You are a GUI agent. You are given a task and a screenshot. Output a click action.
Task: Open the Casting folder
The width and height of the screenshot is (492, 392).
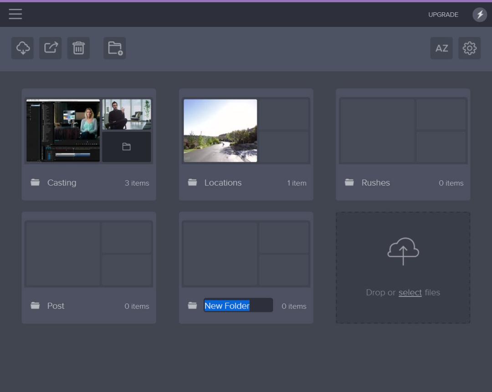point(61,183)
